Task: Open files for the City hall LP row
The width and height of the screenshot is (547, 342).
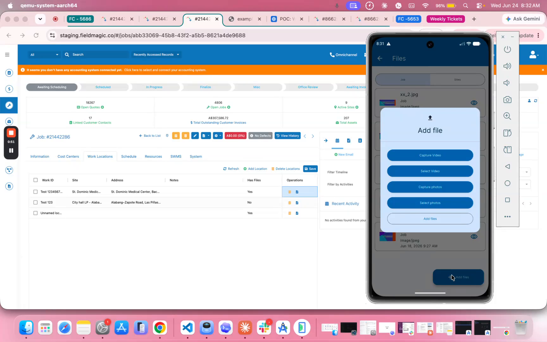Action: (x=297, y=203)
